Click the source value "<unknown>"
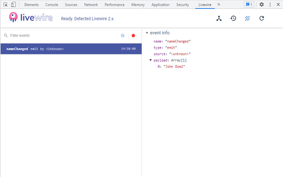This screenshot has height=177, width=283. point(180,54)
